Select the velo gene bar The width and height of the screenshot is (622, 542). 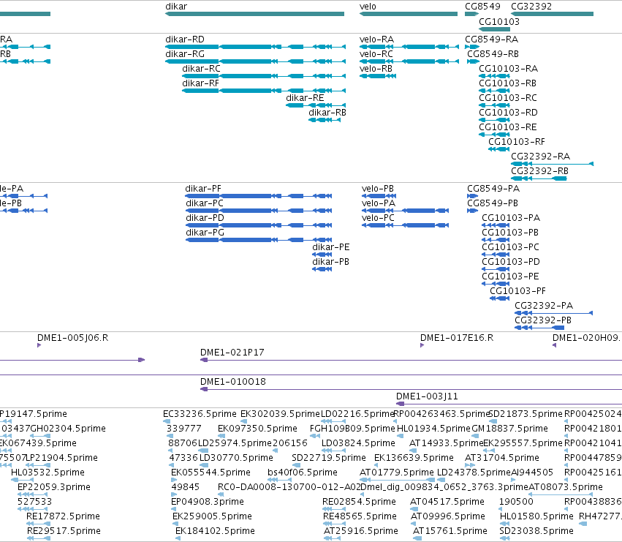[x=409, y=14]
